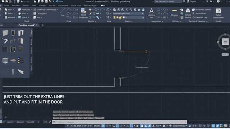Image resolution: width=230 pixels, height=129 pixels.
Task: Switch to the Insert ribbon tab
Action: (x=6, y=5)
